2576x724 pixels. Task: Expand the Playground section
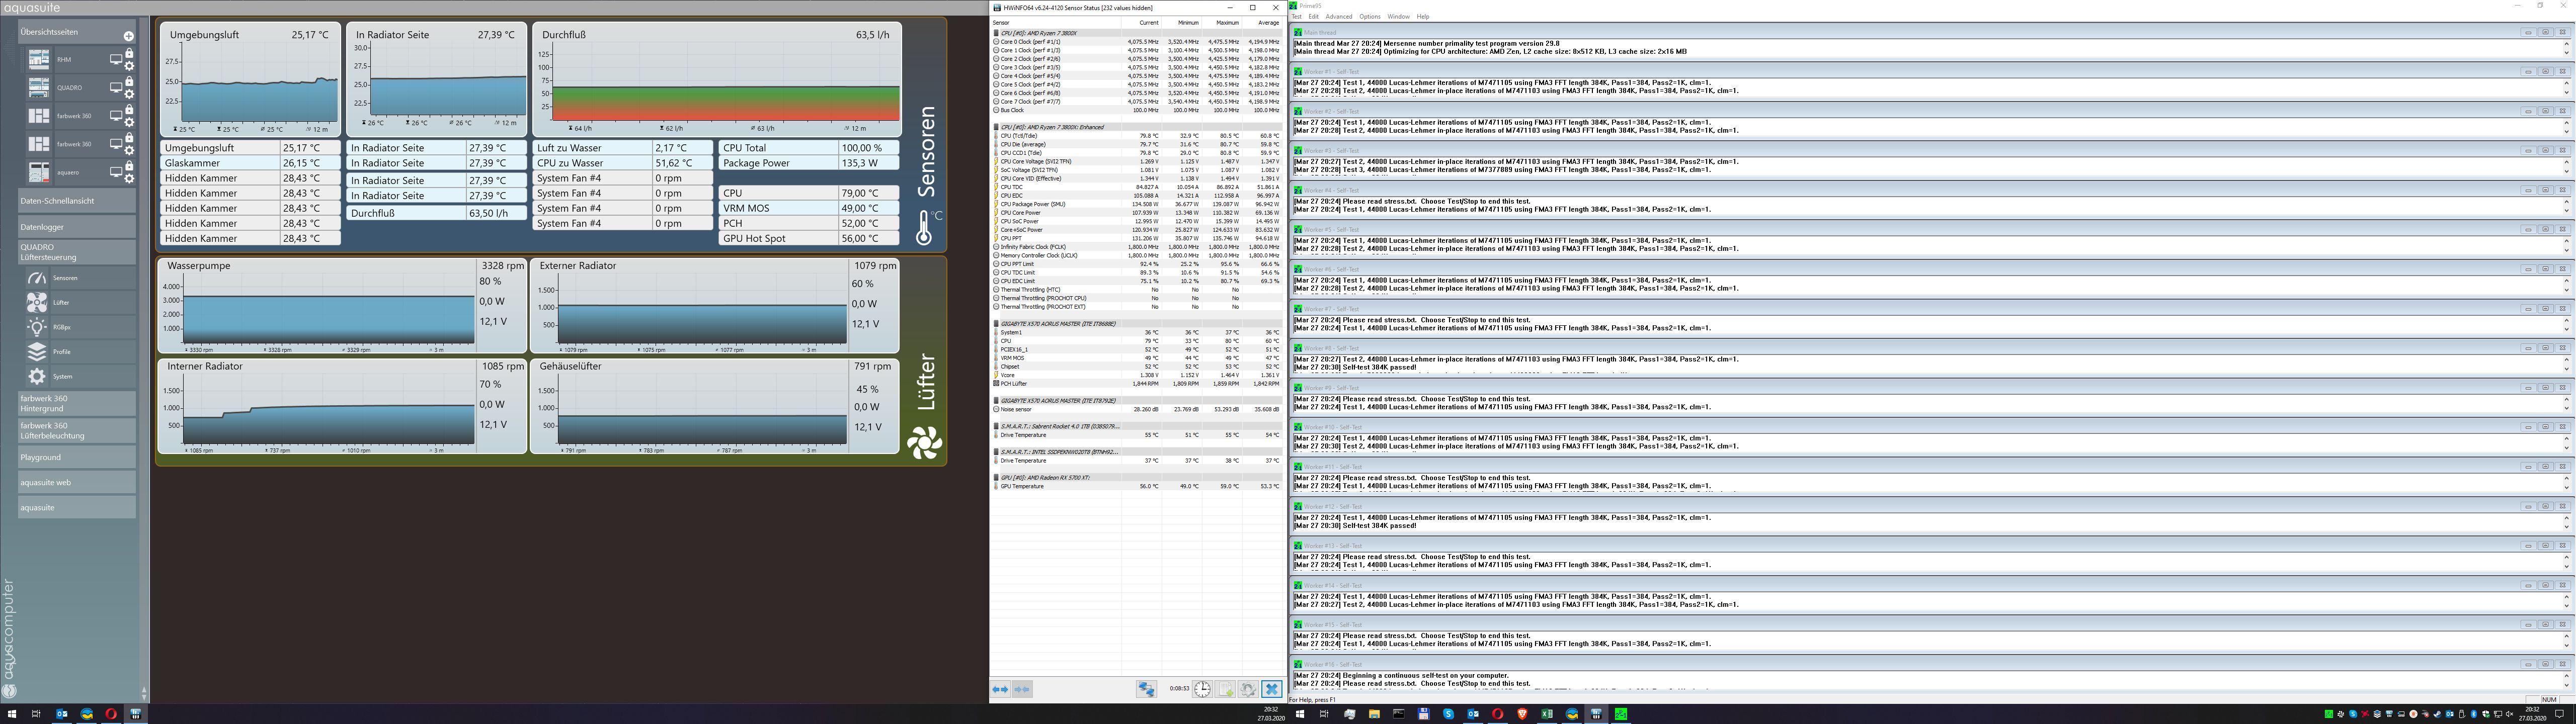click(x=77, y=457)
